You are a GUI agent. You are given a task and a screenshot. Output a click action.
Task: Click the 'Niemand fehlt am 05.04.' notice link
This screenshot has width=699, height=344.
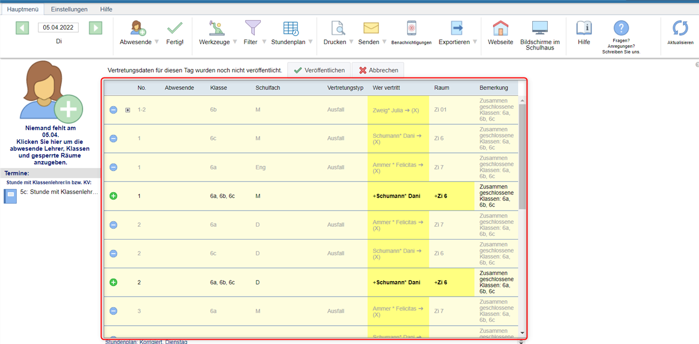tap(50, 145)
